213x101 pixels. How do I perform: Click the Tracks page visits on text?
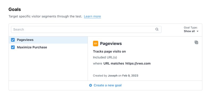(109, 51)
